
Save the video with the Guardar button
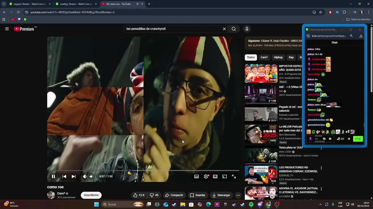[198, 195]
